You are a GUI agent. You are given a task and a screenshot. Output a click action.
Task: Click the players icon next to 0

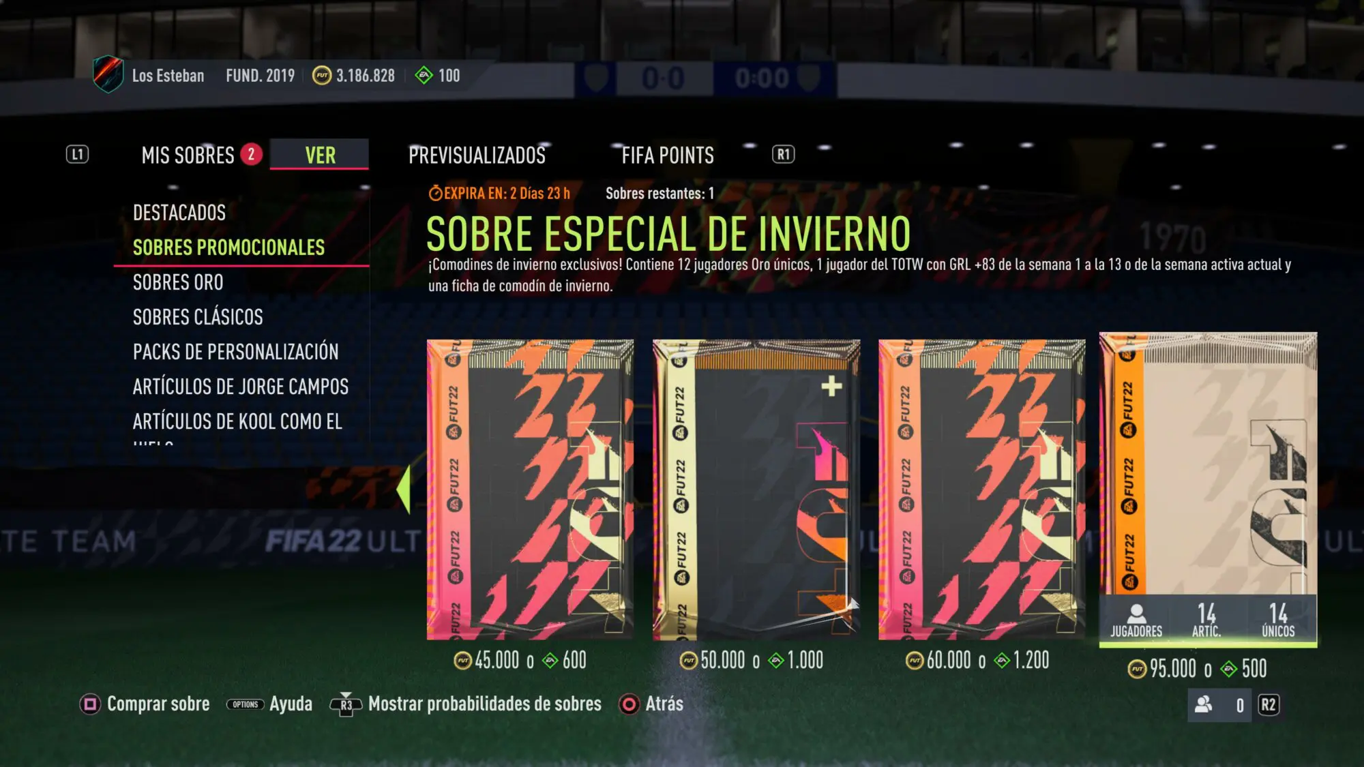click(x=1204, y=704)
